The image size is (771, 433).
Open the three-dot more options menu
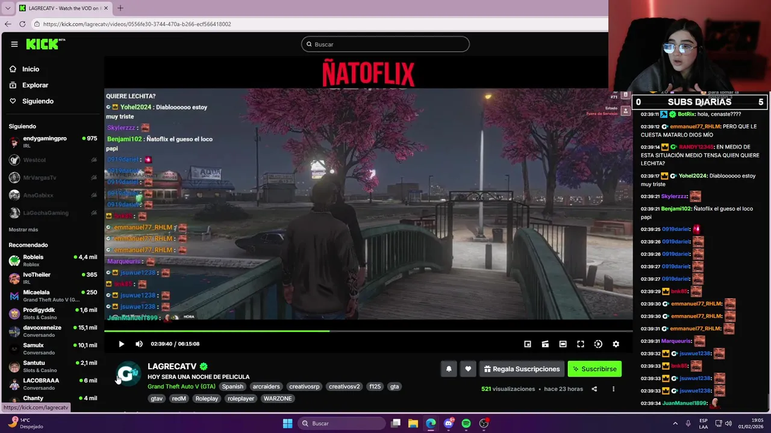coord(613,389)
